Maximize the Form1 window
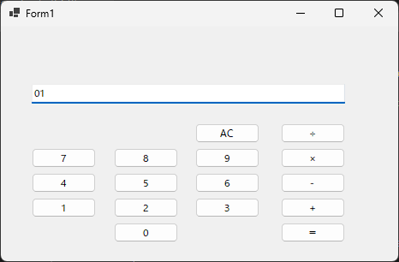 tap(339, 13)
